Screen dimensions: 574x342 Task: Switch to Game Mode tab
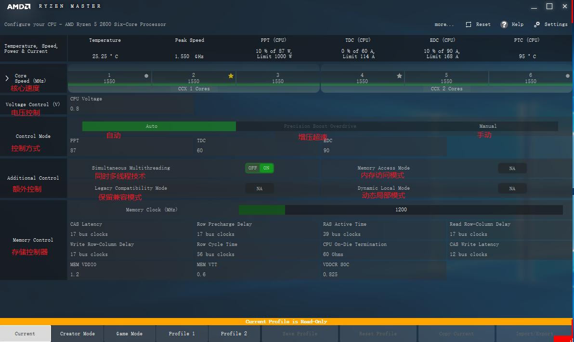[130, 334]
